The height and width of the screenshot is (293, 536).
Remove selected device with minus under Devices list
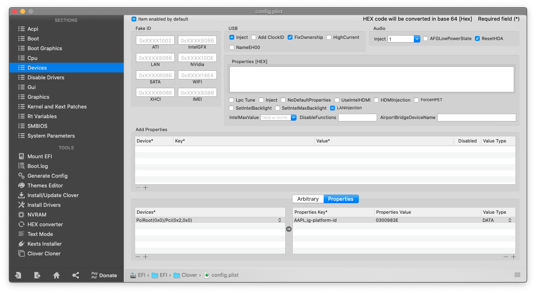(x=138, y=257)
